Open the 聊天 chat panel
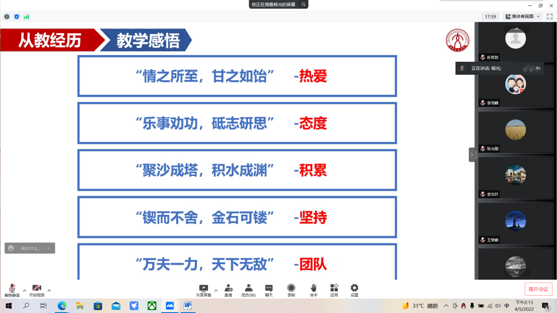The height and width of the screenshot is (313, 557). pyautogui.click(x=269, y=290)
